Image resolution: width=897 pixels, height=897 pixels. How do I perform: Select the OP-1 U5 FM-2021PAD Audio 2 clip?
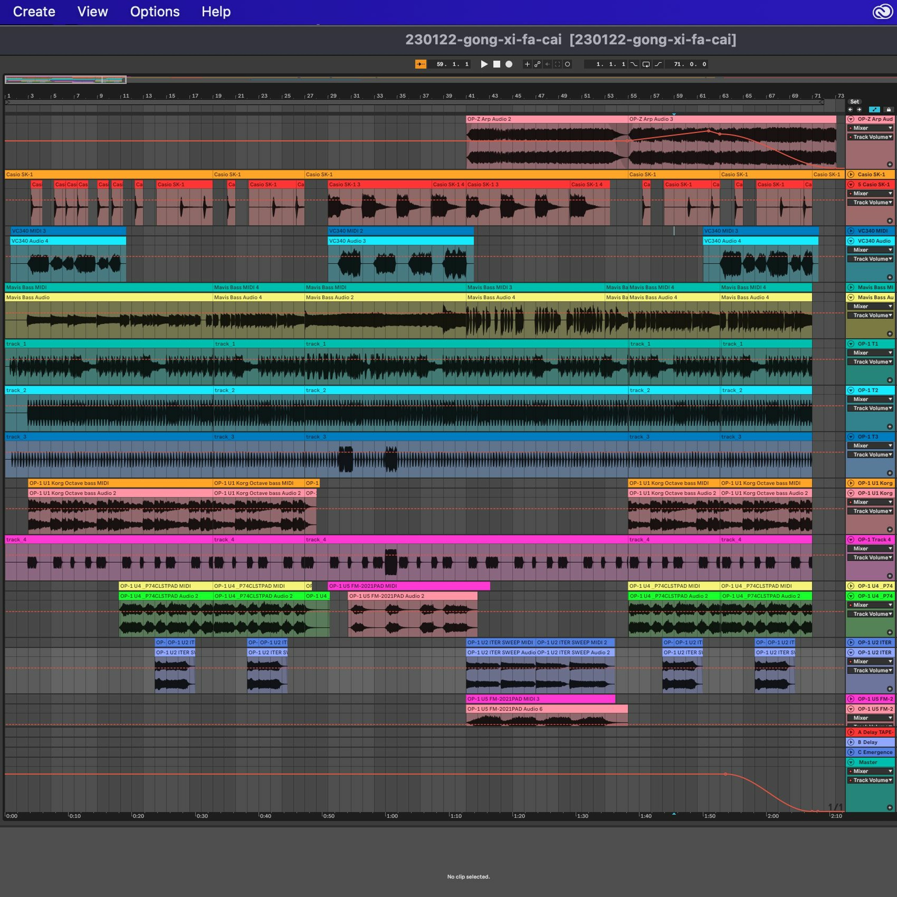[x=412, y=596]
